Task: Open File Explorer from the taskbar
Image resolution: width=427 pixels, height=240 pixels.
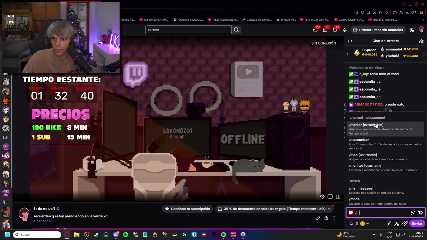Action: coord(77,235)
